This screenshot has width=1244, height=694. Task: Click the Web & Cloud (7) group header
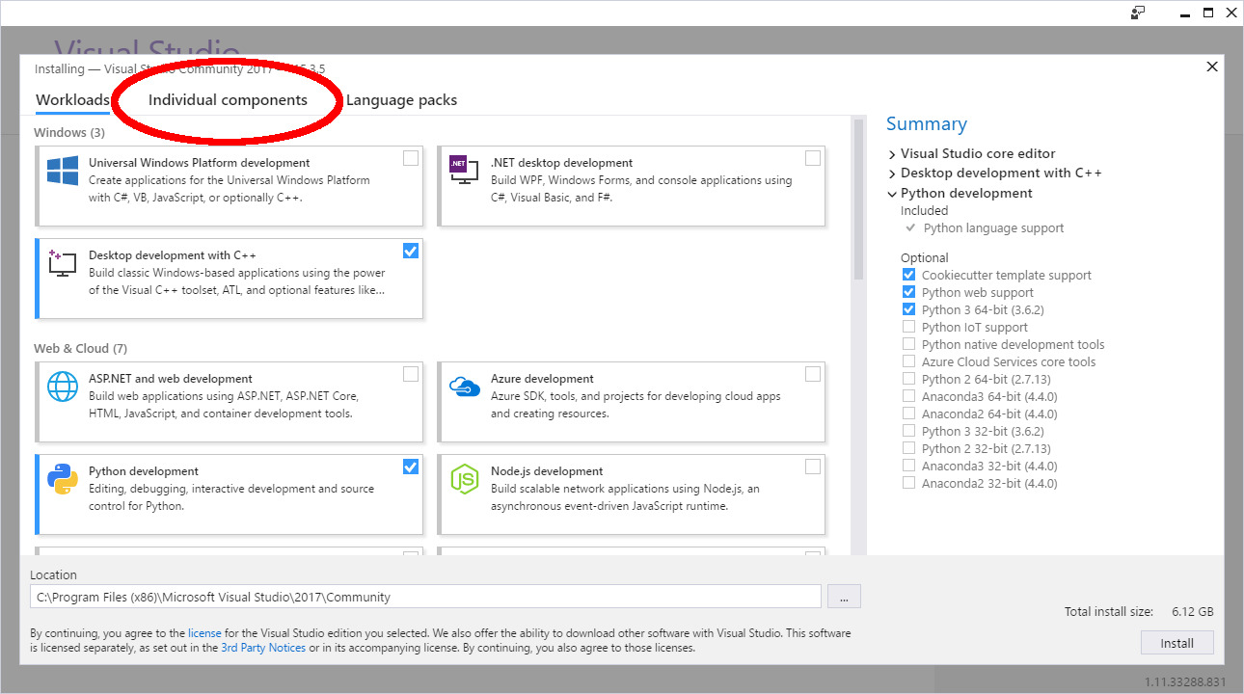(x=80, y=348)
